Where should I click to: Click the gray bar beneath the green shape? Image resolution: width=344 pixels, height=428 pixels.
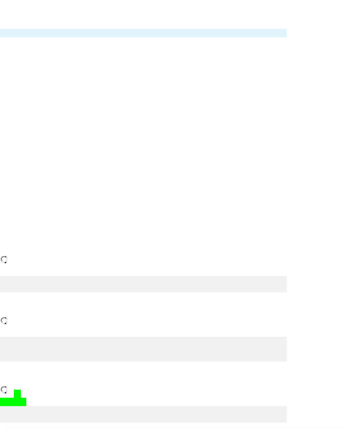pyautogui.click(x=143, y=414)
